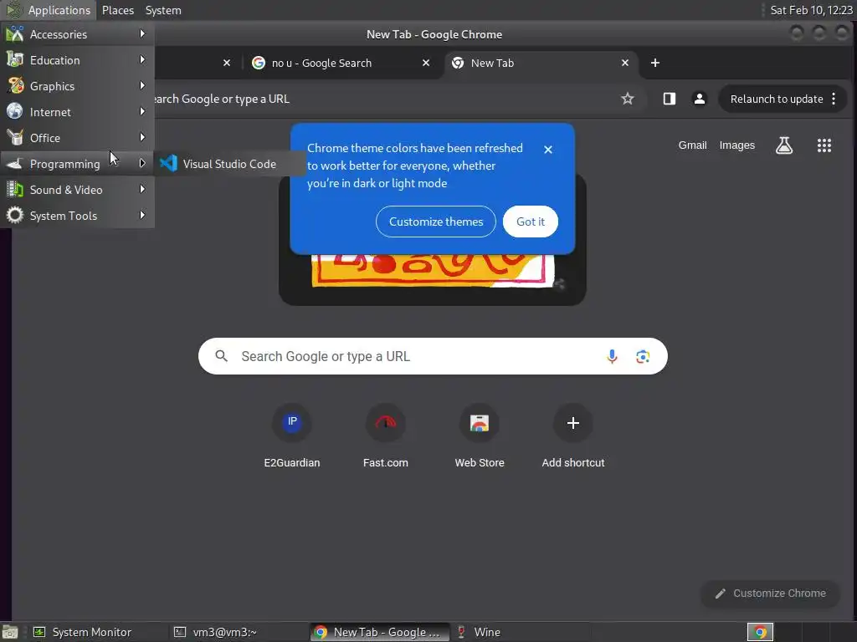This screenshot has width=857, height=642.
Task: Bookmark this tab with star icon
Action: pyautogui.click(x=628, y=99)
